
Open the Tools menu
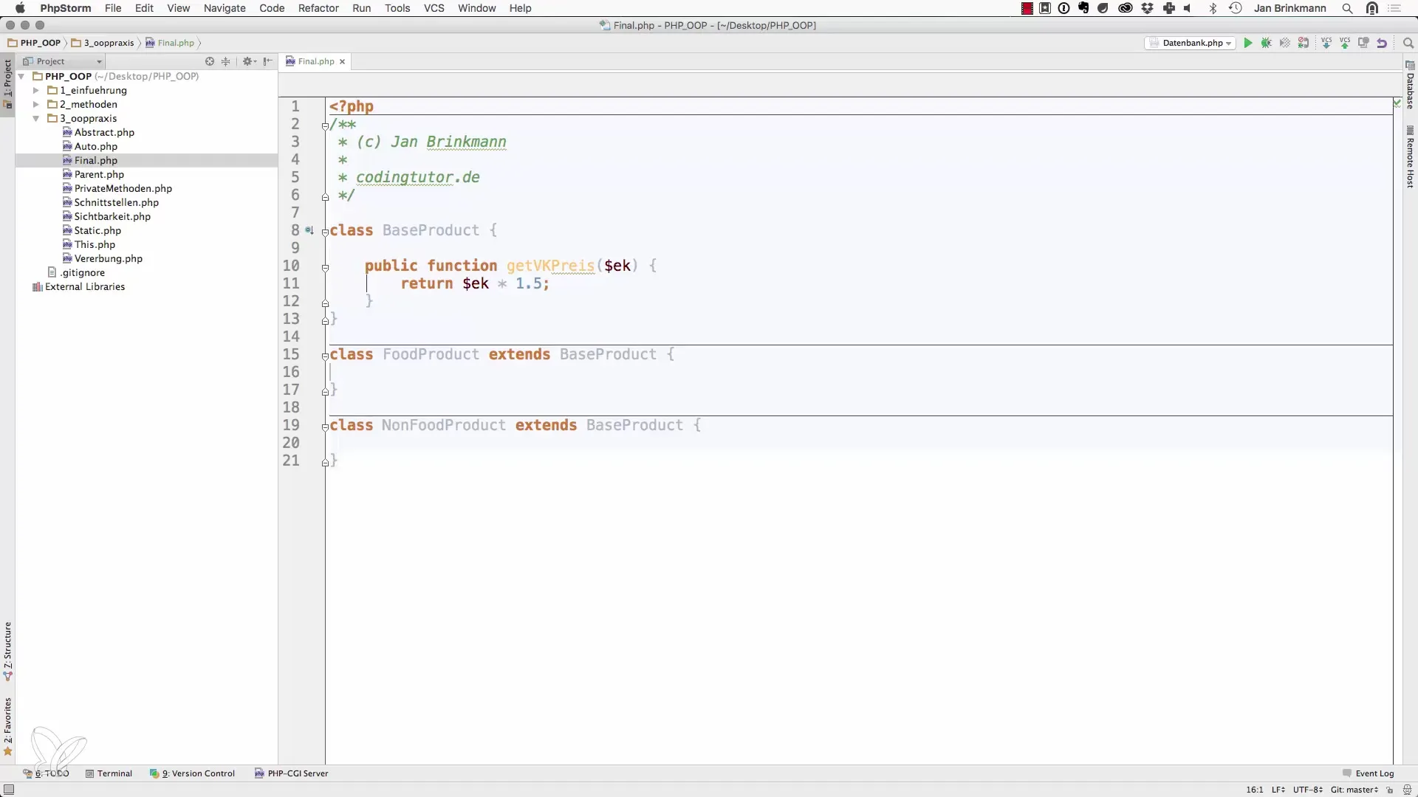click(x=397, y=8)
